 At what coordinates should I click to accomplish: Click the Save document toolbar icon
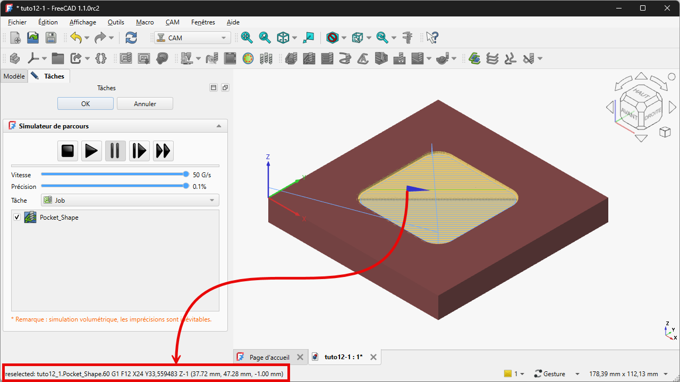click(x=50, y=38)
